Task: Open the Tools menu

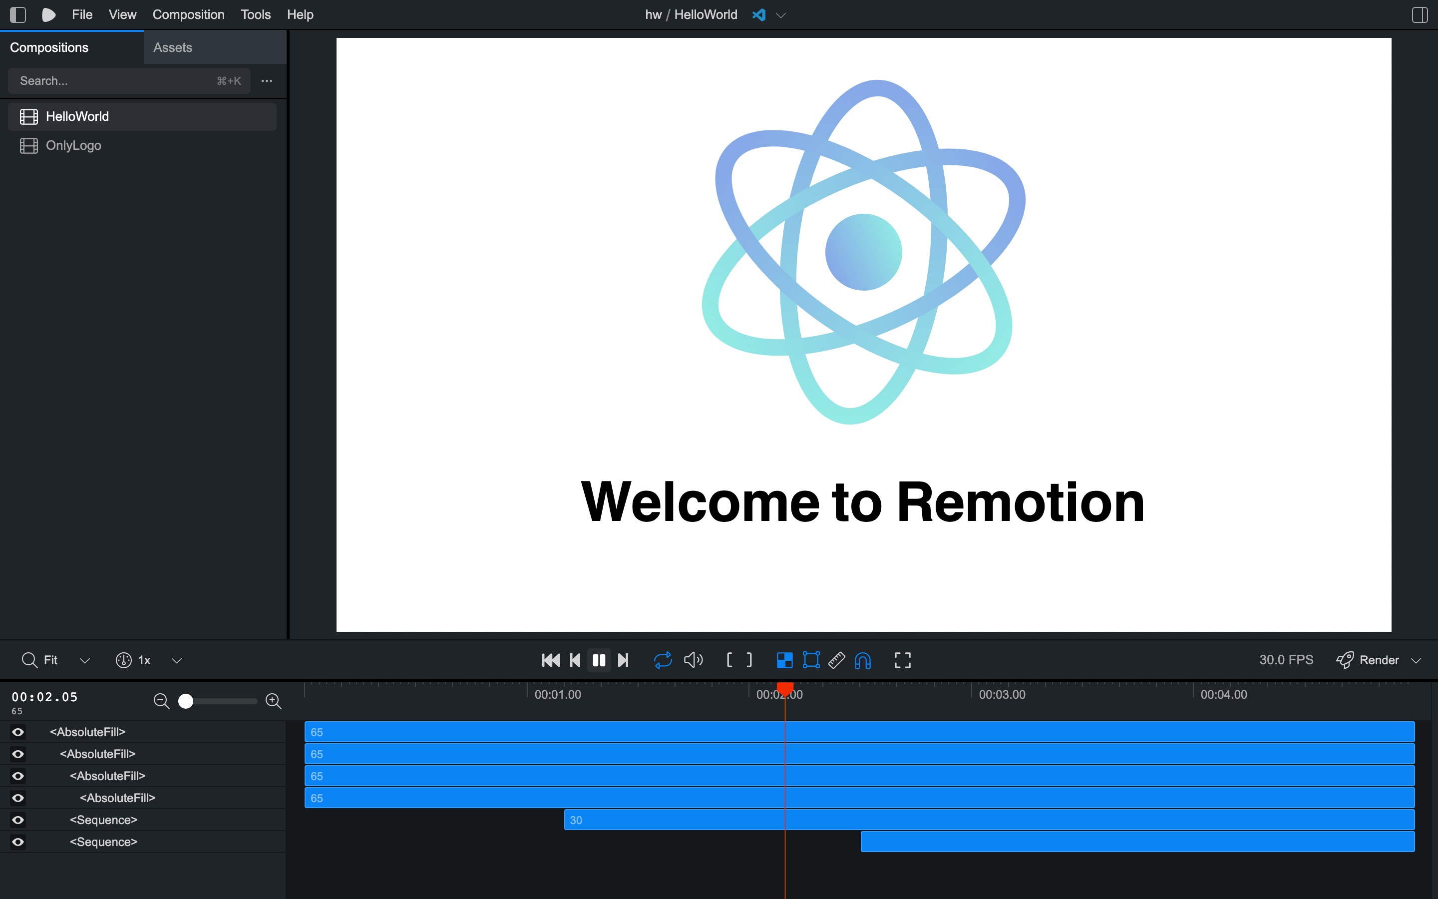Action: pos(256,15)
